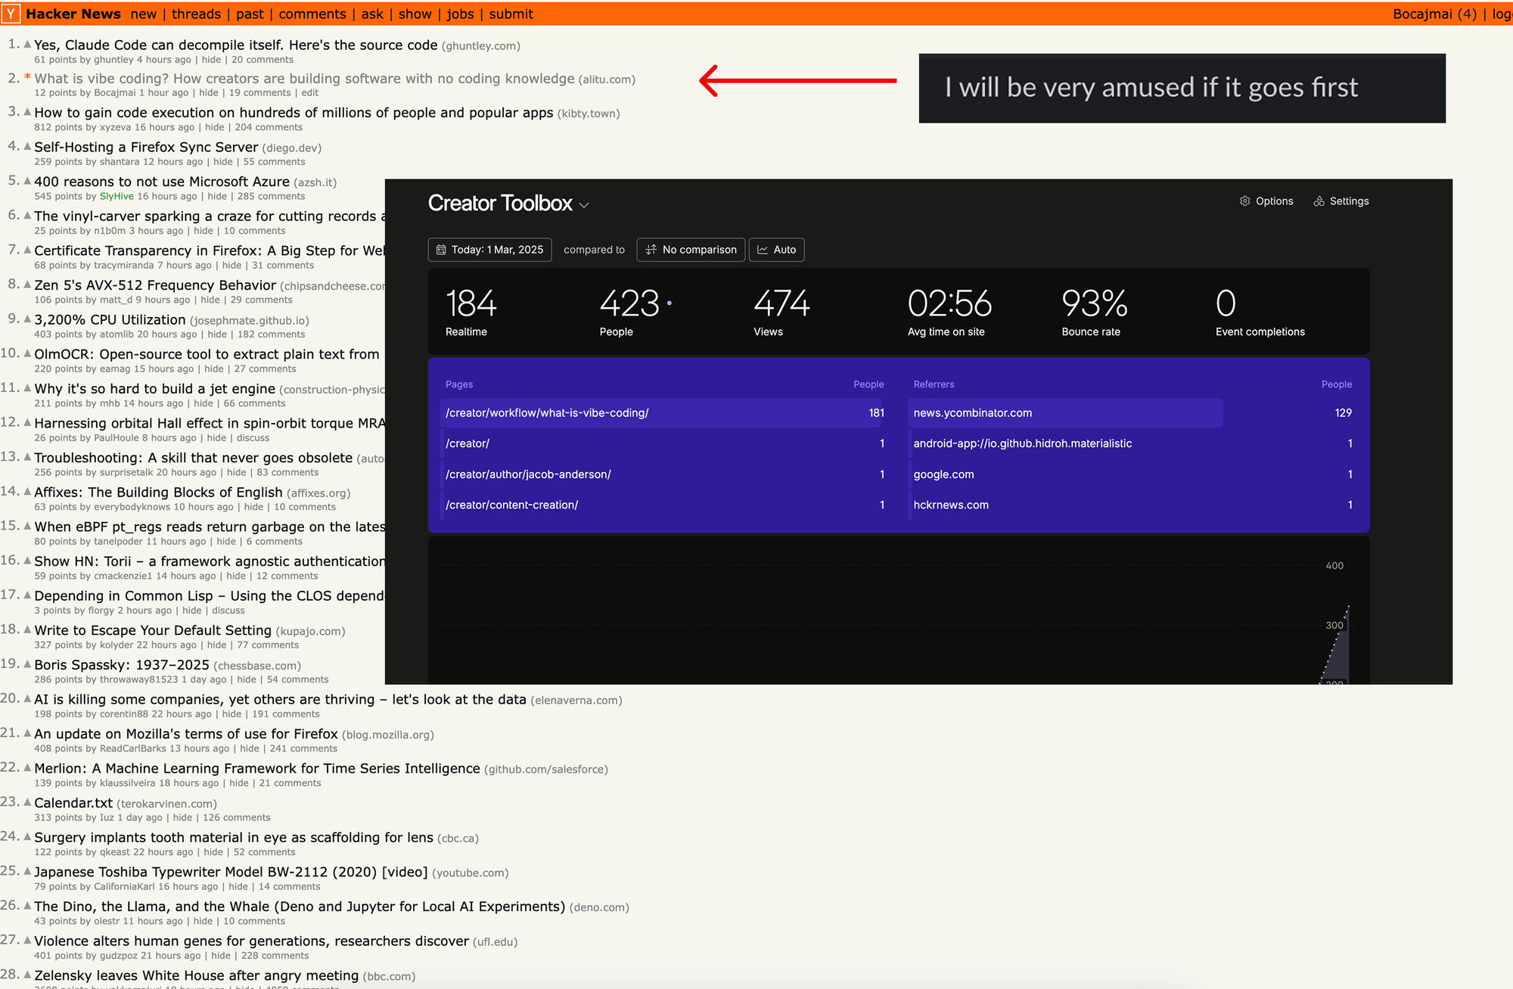Click the 184 Realtime metric
The image size is (1513, 989).
471,312
